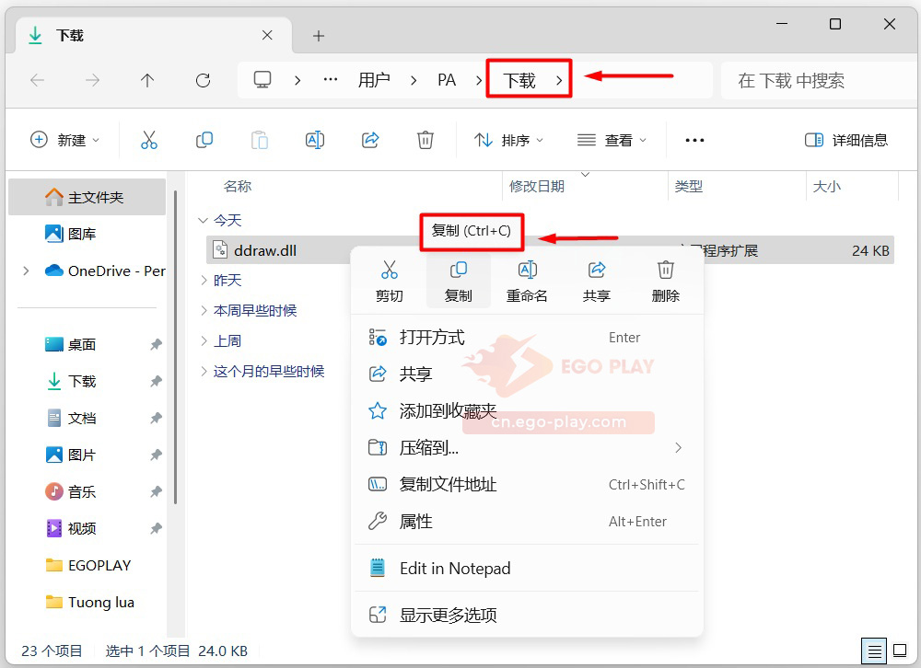Unpin 桌面 using its pin icon

tap(156, 344)
